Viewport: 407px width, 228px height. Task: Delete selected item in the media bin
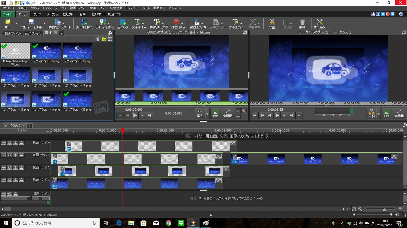98,39
